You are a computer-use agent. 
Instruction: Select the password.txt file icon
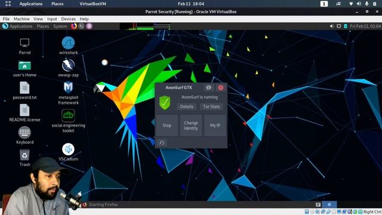tap(24, 88)
